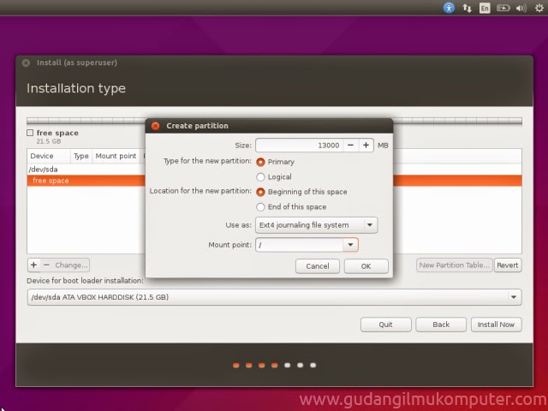Toggle the free space checkbox
The width and height of the screenshot is (548, 411).
[30, 133]
